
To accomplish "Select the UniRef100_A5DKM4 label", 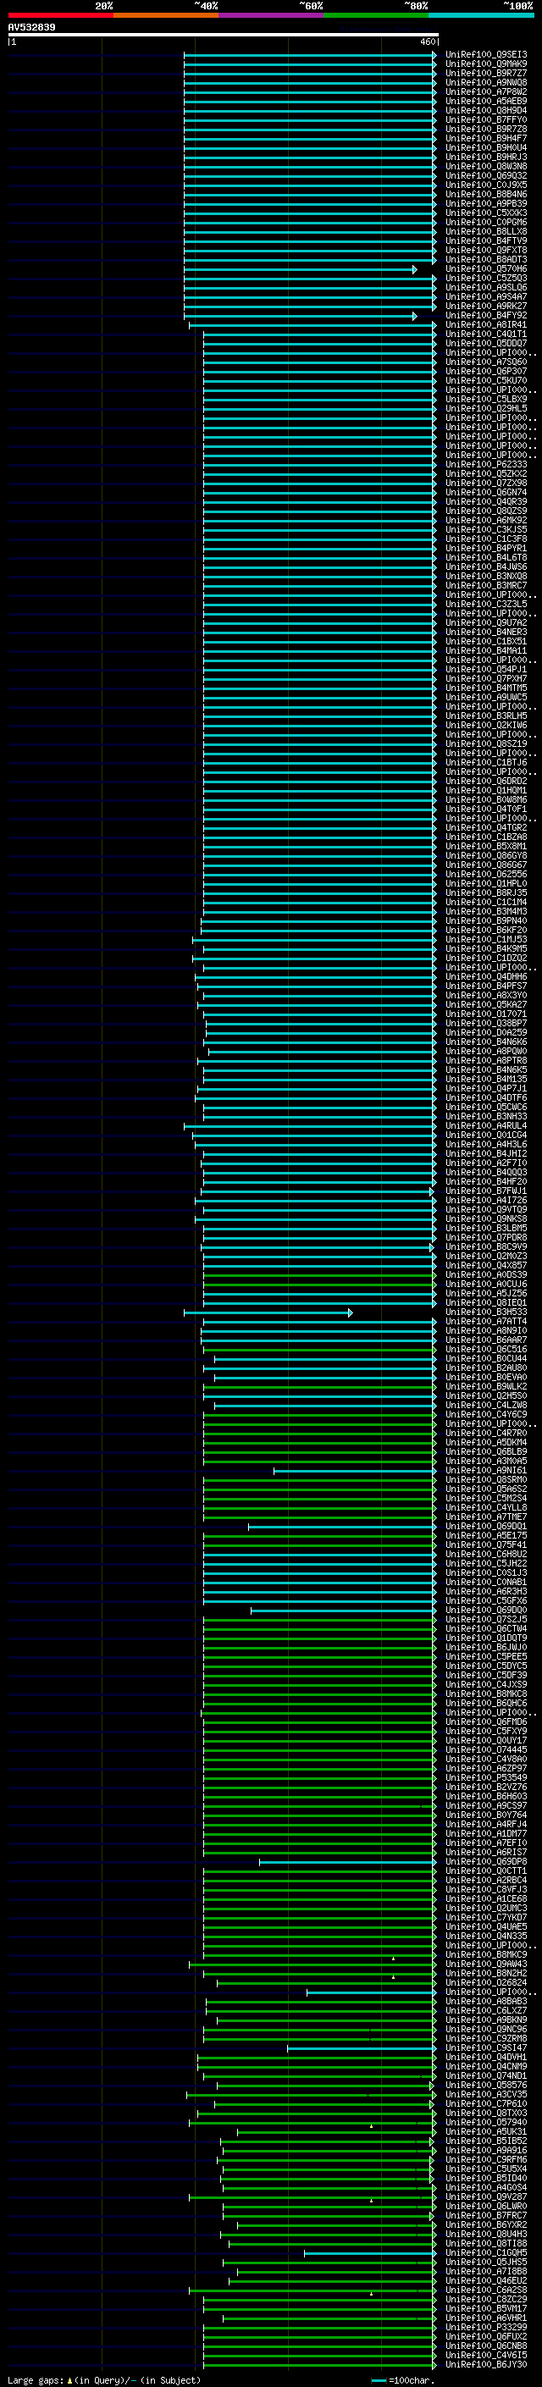I will click(486, 1443).
